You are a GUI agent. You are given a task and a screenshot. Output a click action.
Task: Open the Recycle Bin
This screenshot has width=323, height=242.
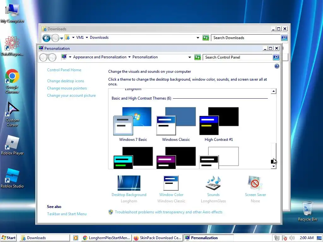click(307, 211)
